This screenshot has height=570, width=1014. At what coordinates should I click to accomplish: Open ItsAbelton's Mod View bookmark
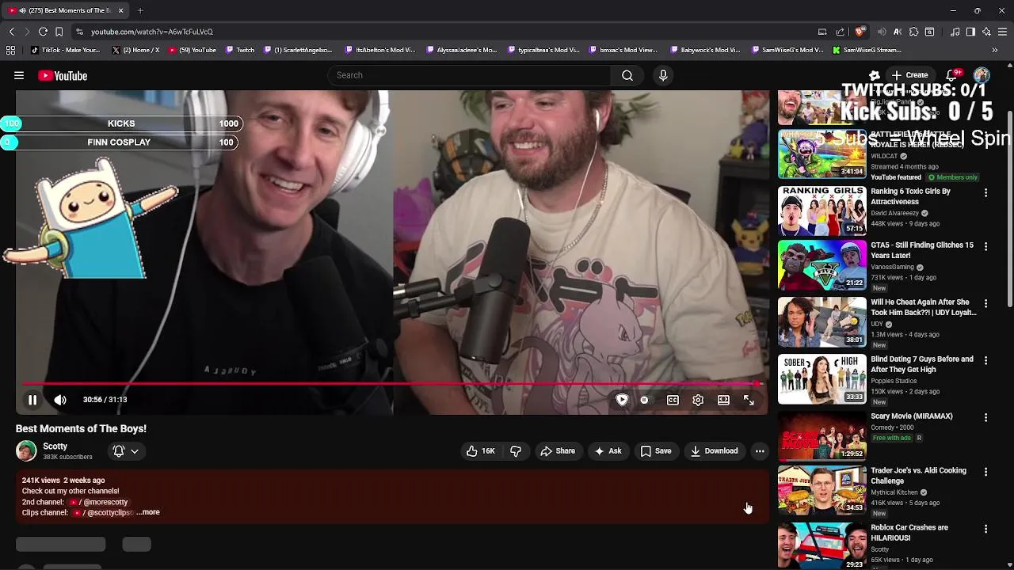pos(380,50)
